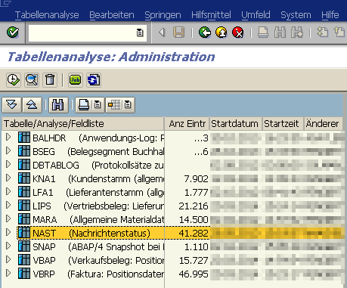Expand the VBRP tree node
Screen dimensions: 347x288
click(8, 274)
